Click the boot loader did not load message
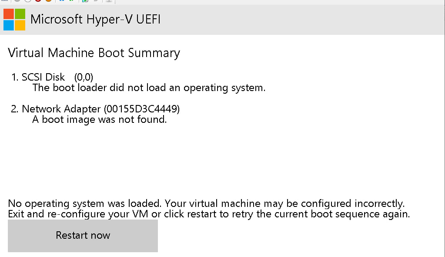 [x=149, y=88]
